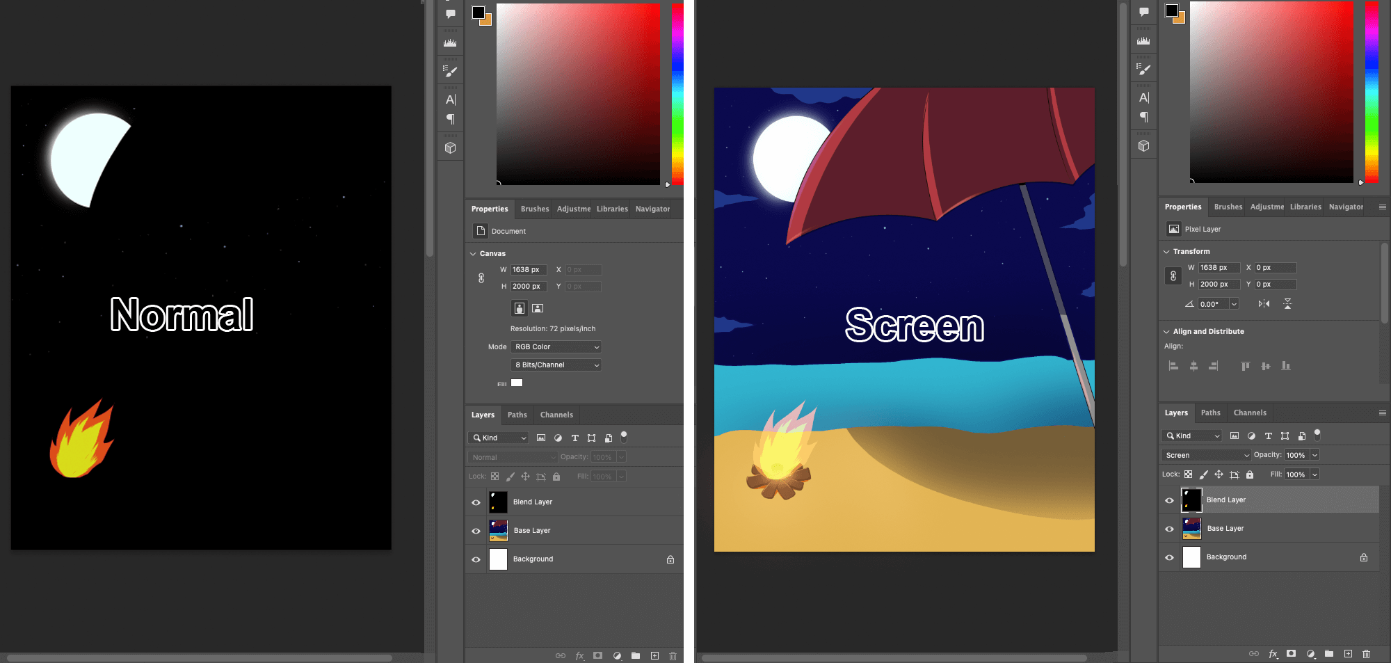Click the Create new layer icon

[654, 655]
